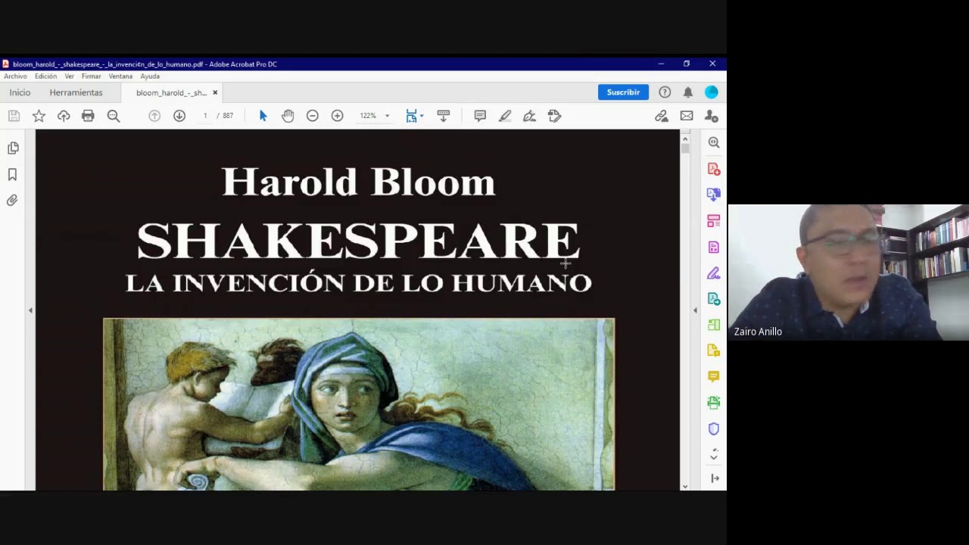
Task: Select the bloom_harold document tab
Action: (x=171, y=93)
